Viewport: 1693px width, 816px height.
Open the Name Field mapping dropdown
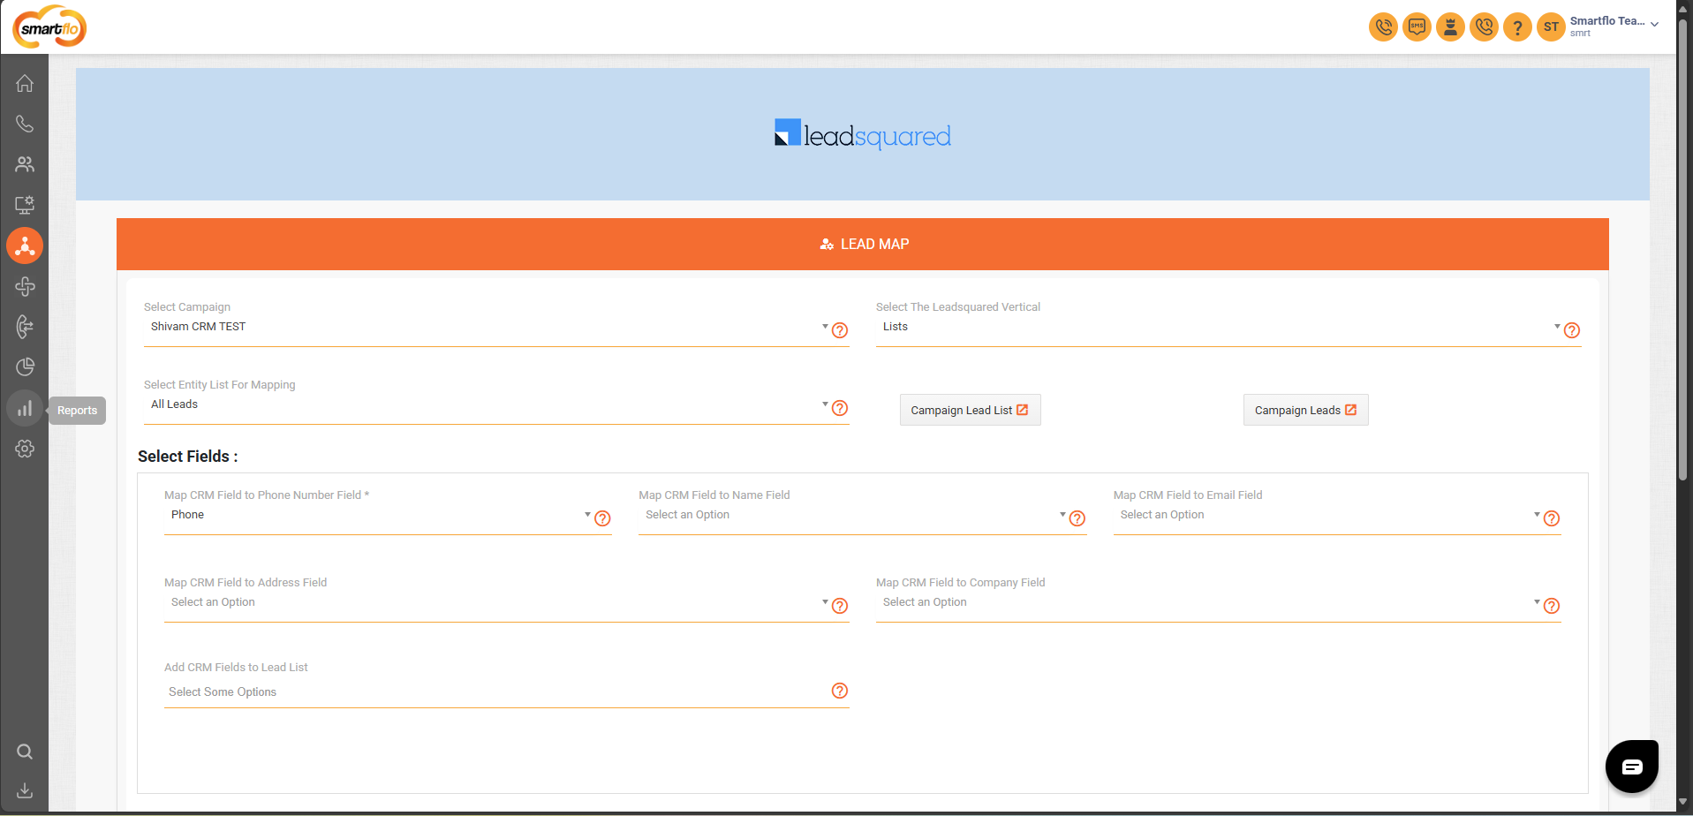coord(853,515)
